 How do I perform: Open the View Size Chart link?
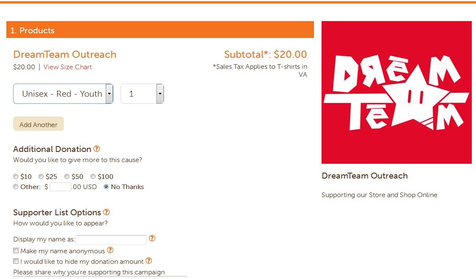point(68,67)
